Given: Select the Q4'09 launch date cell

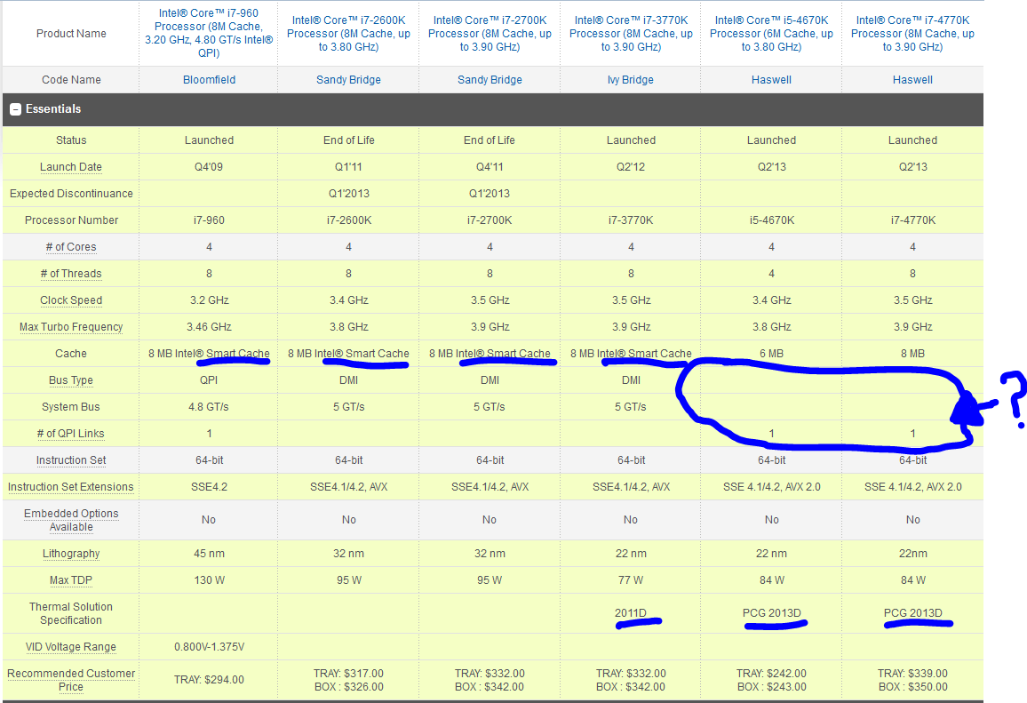Looking at the screenshot, I should tap(209, 167).
